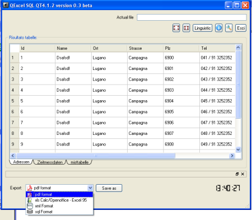This screenshot has width=252, height=220.
Task: Click the cell '041 / 91 3252352'
Action: [x=217, y=58]
